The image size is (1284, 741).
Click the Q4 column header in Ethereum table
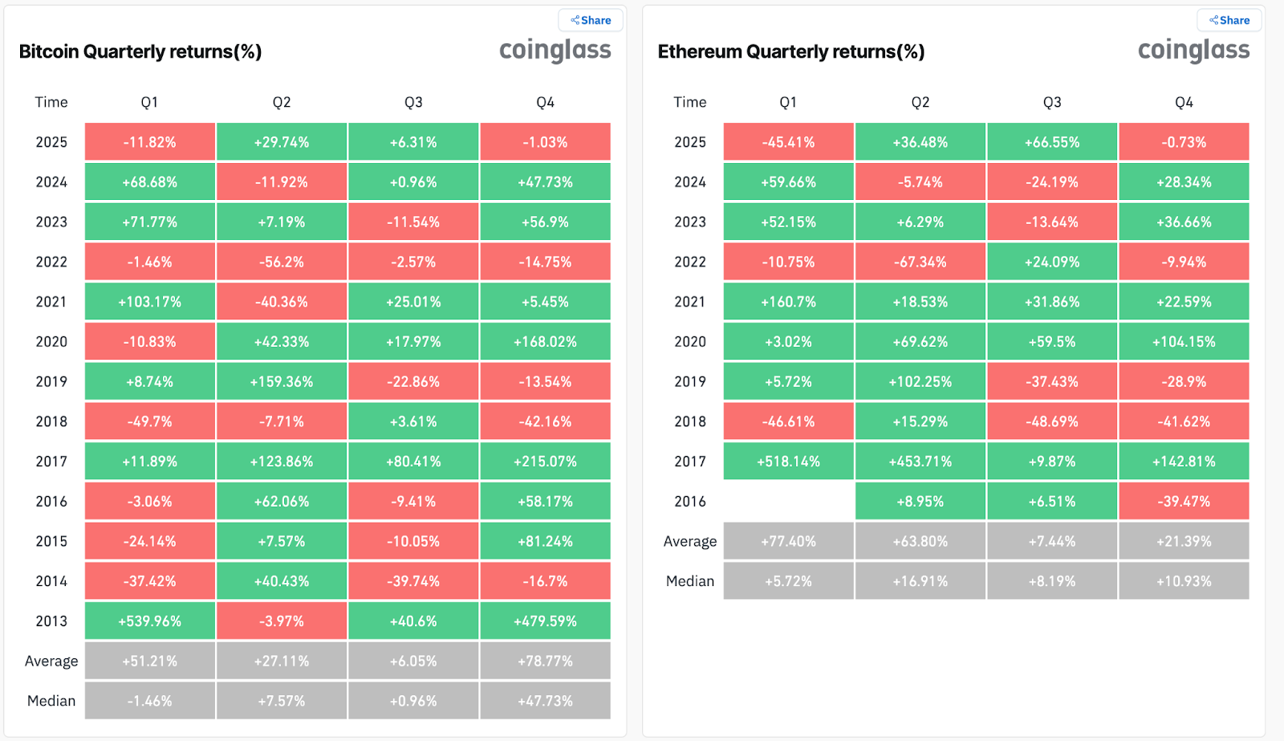coord(1184,102)
